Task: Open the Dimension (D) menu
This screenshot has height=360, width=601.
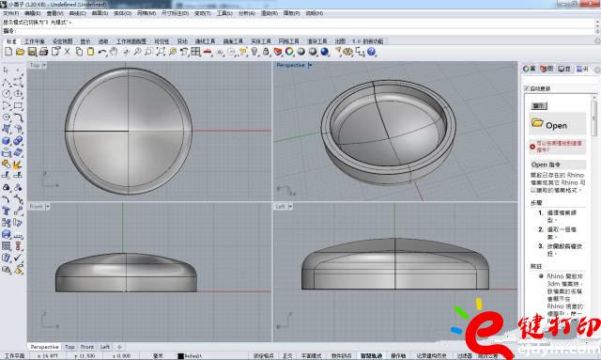Action: pos(175,13)
